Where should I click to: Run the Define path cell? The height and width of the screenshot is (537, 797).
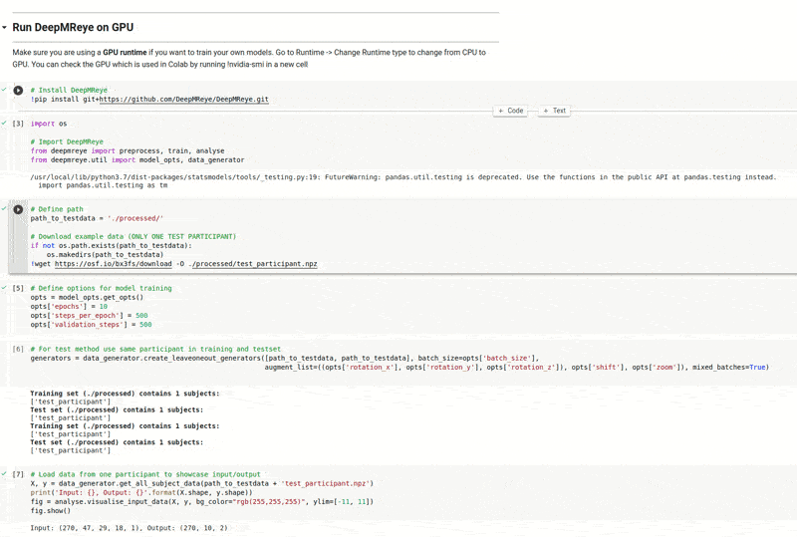[x=18, y=209]
